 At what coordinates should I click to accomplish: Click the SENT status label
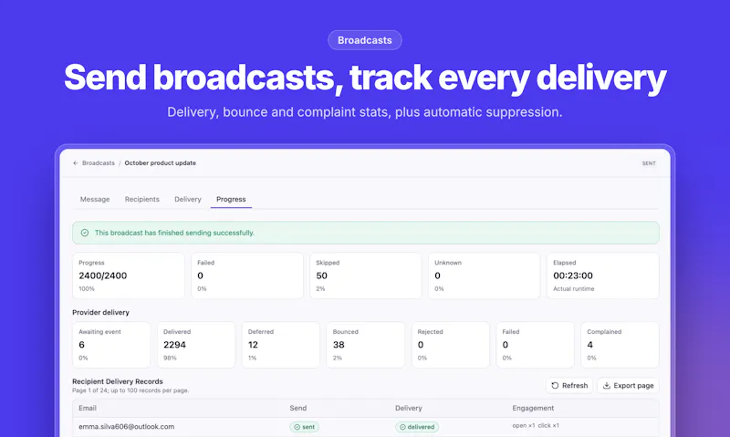click(649, 163)
